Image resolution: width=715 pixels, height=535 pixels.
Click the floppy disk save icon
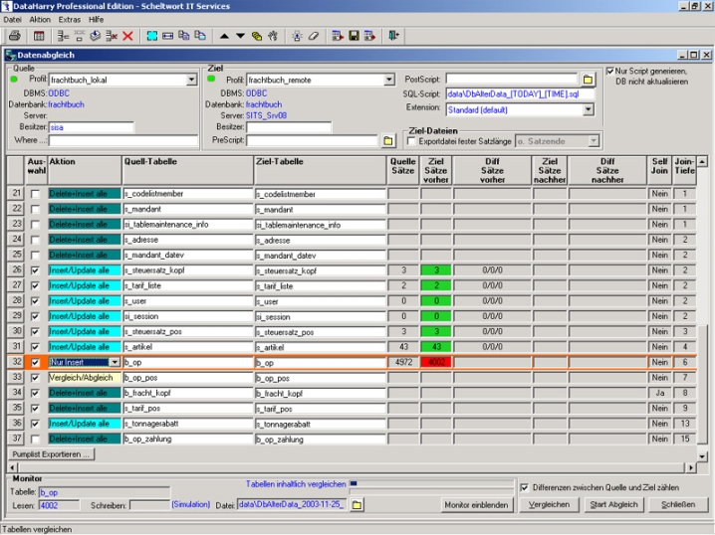click(x=354, y=36)
